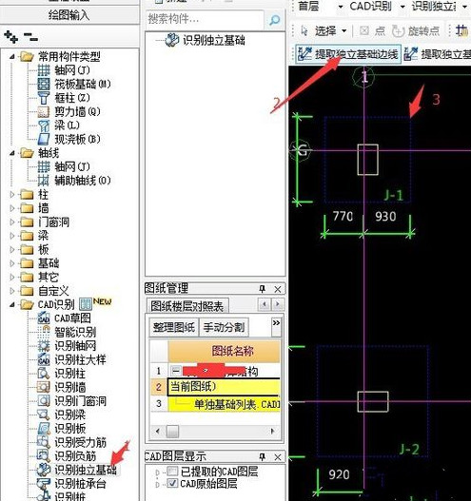Open 识别柱 item
The image size is (471, 501).
[62, 374]
